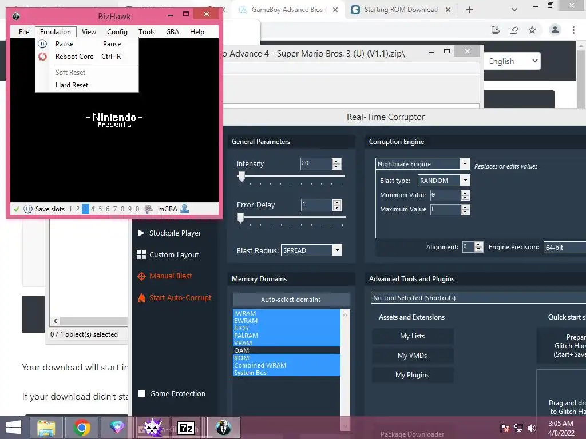Open the My VMDs button
This screenshot has width=586, height=439.
point(413,356)
